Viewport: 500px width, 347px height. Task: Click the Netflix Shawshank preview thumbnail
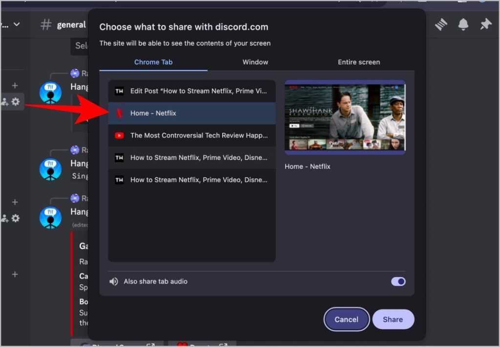[345, 117]
